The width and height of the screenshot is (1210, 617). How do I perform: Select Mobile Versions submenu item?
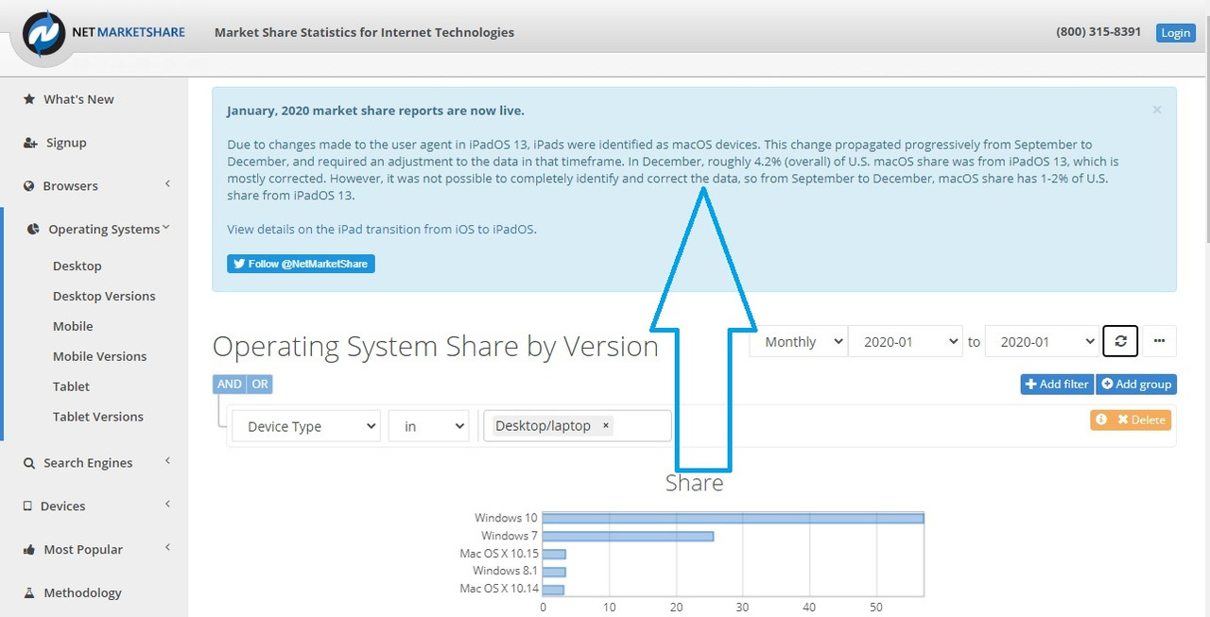100,357
